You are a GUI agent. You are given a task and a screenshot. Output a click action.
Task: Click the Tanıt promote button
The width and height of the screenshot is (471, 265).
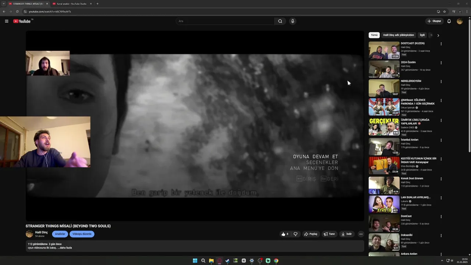click(329, 234)
